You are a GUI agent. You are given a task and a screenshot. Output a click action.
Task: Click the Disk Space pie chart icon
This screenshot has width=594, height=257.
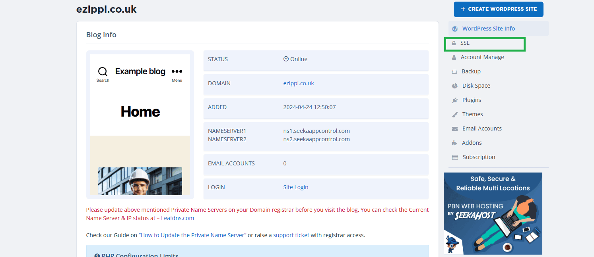pyautogui.click(x=455, y=86)
